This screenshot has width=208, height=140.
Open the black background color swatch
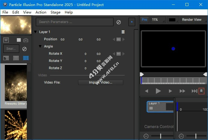(172, 20)
